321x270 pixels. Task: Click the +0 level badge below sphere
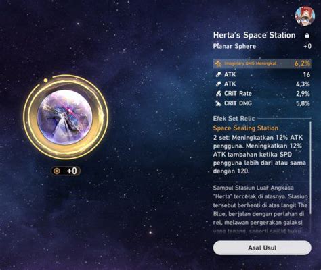click(66, 171)
